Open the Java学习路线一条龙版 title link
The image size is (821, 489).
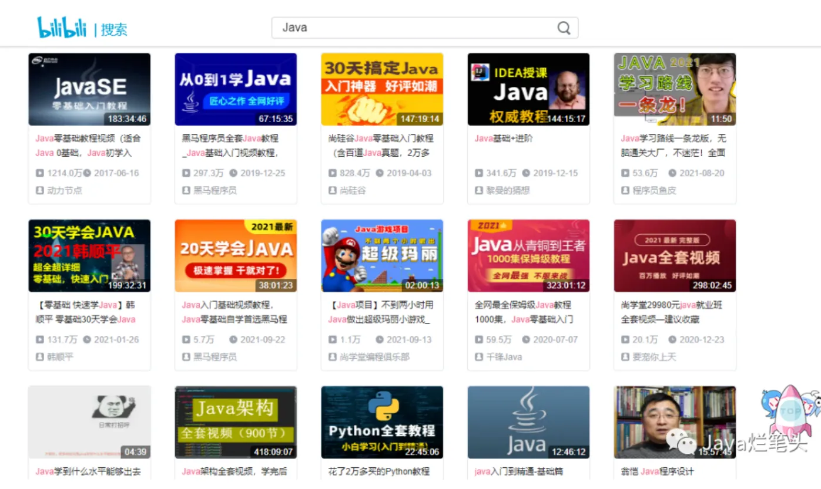pos(673,146)
